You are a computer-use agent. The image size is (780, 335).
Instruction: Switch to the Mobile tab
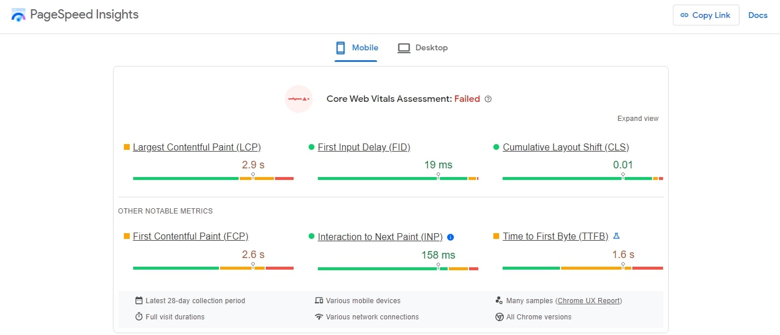[357, 47]
